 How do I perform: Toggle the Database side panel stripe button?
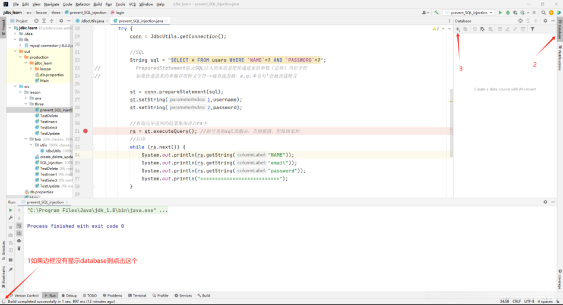[x=559, y=30]
